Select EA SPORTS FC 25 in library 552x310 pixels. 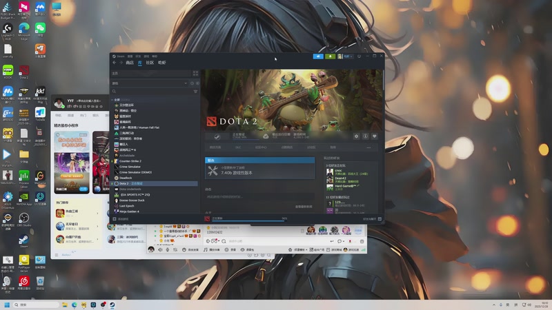point(135,195)
